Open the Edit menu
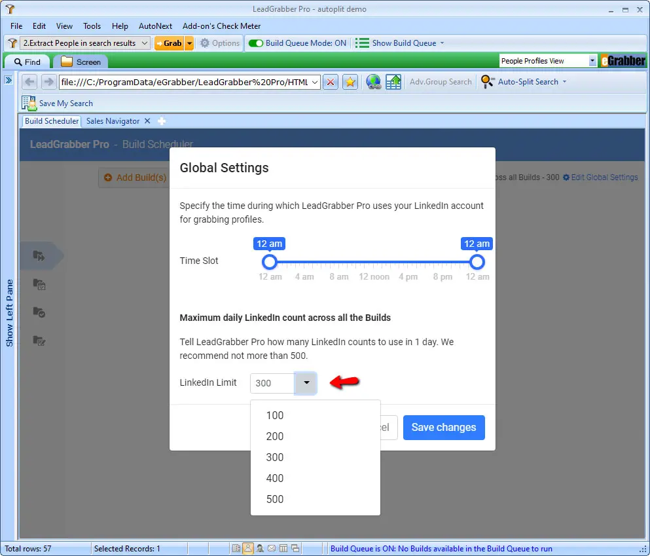Image resolution: width=650 pixels, height=556 pixels. 39,26
